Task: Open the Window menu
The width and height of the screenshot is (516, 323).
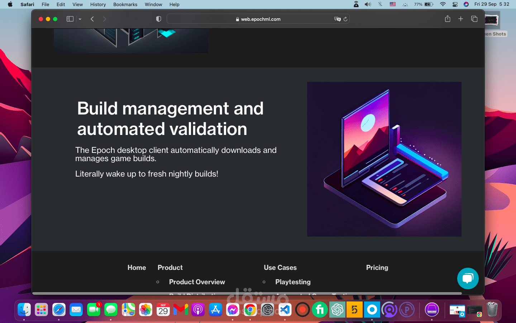Action: tap(153, 4)
